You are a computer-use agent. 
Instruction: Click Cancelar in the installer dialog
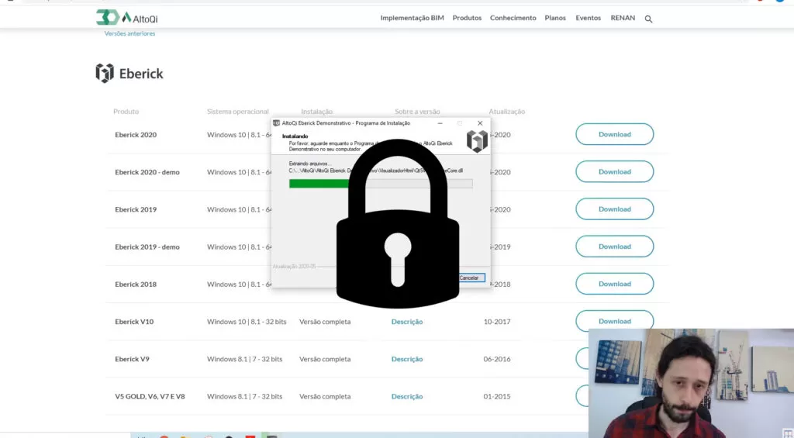click(469, 278)
